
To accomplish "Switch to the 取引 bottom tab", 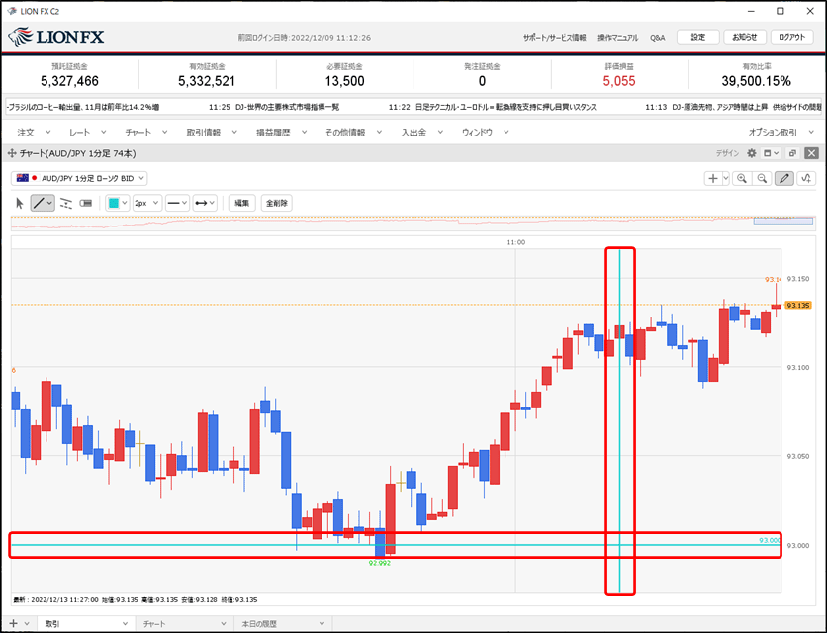I will coord(85,623).
